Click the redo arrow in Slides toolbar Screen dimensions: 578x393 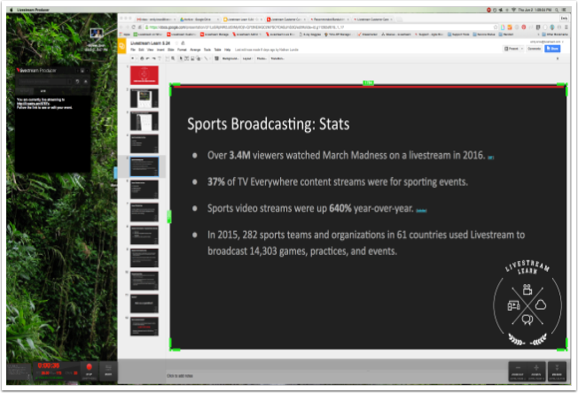coord(153,58)
